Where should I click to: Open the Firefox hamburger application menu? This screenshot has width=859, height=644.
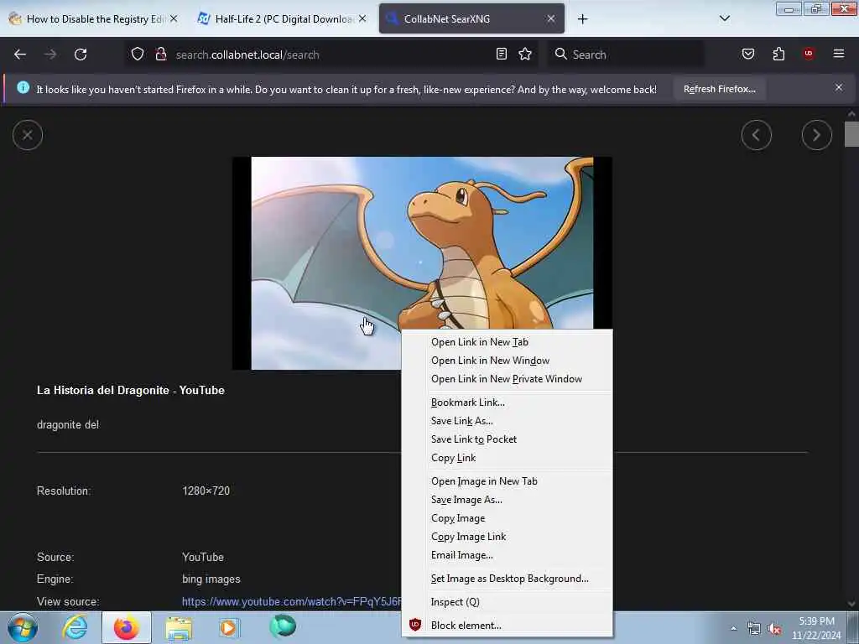click(838, 54)
